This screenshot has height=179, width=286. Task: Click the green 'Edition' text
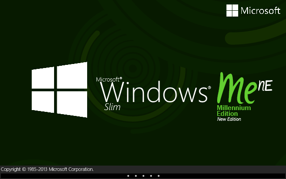click(227, 114)
